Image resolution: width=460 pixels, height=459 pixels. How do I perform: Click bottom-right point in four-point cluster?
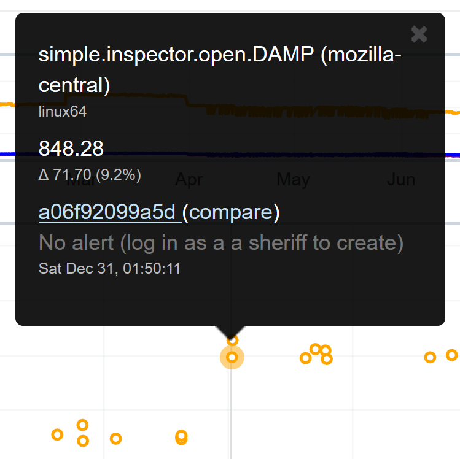[x=327, y=359]
